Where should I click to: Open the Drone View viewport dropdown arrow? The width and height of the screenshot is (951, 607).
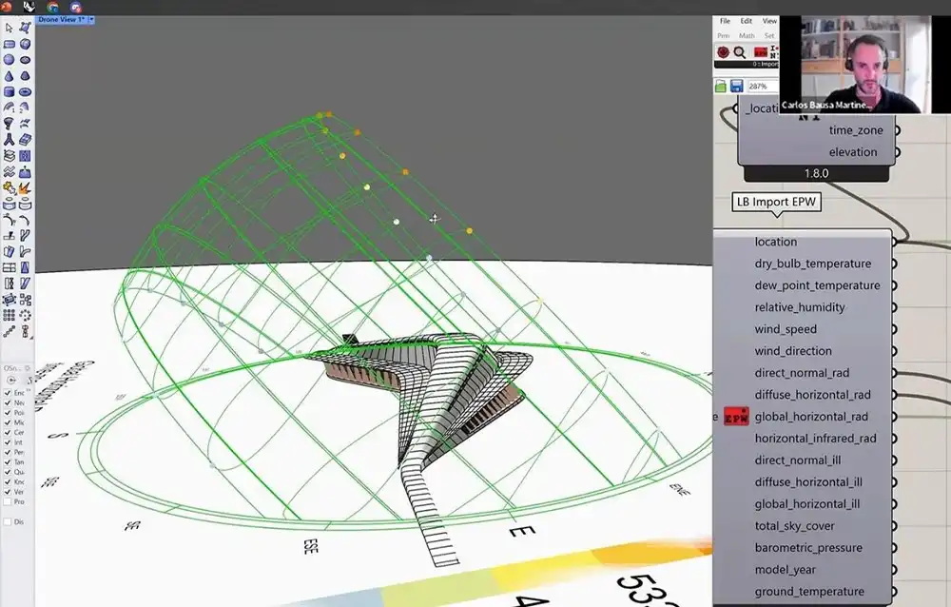click(91, 20)
